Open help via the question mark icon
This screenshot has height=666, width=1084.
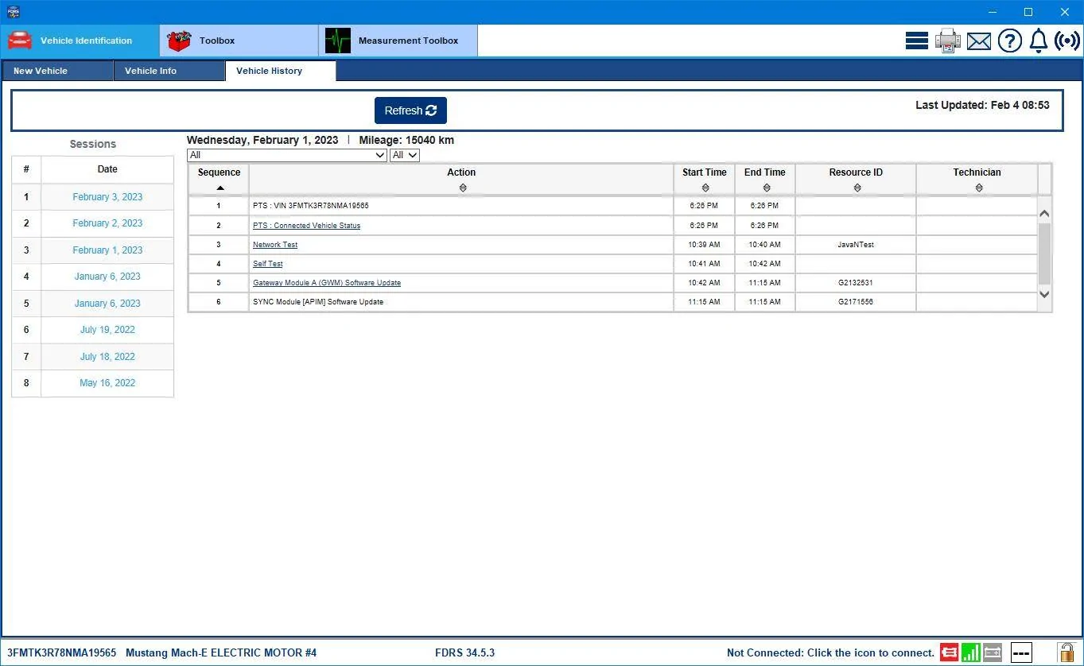[1010, 41]
